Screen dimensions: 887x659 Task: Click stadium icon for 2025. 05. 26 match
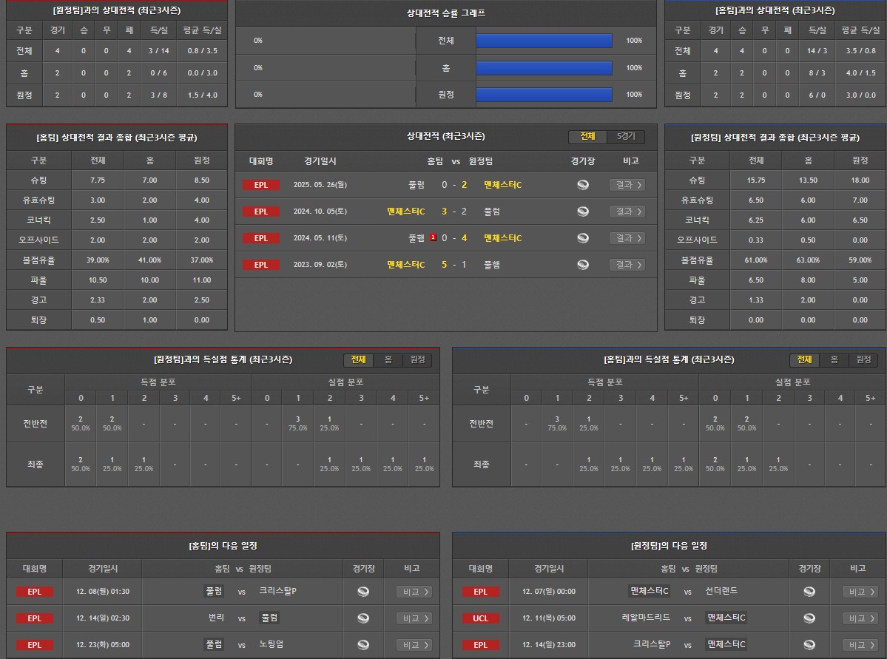[x=583, y=185]
